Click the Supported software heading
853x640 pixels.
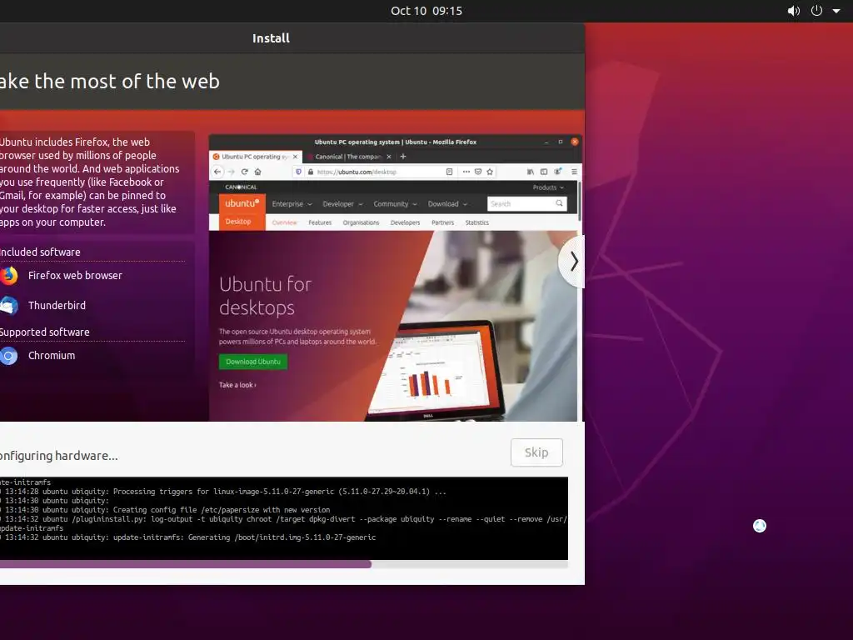coord(45,332)
